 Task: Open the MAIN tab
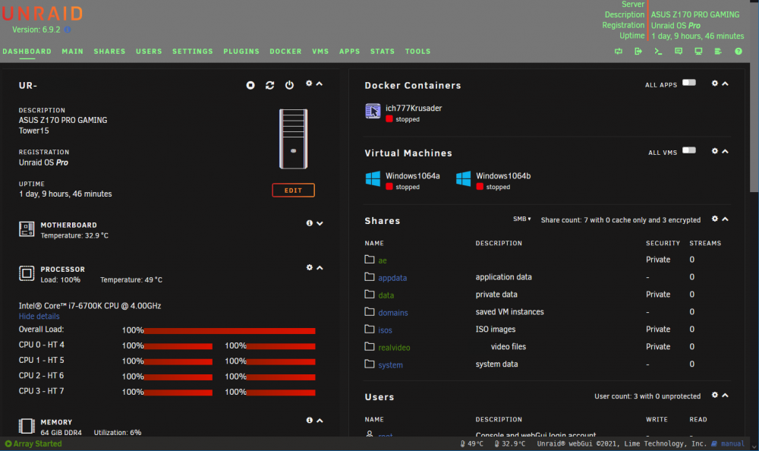pos(73,52)
